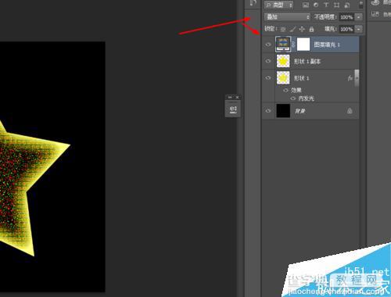Click the history brush icon in collapsed dock
391x297 pixels.
click(x=253, y=3)
